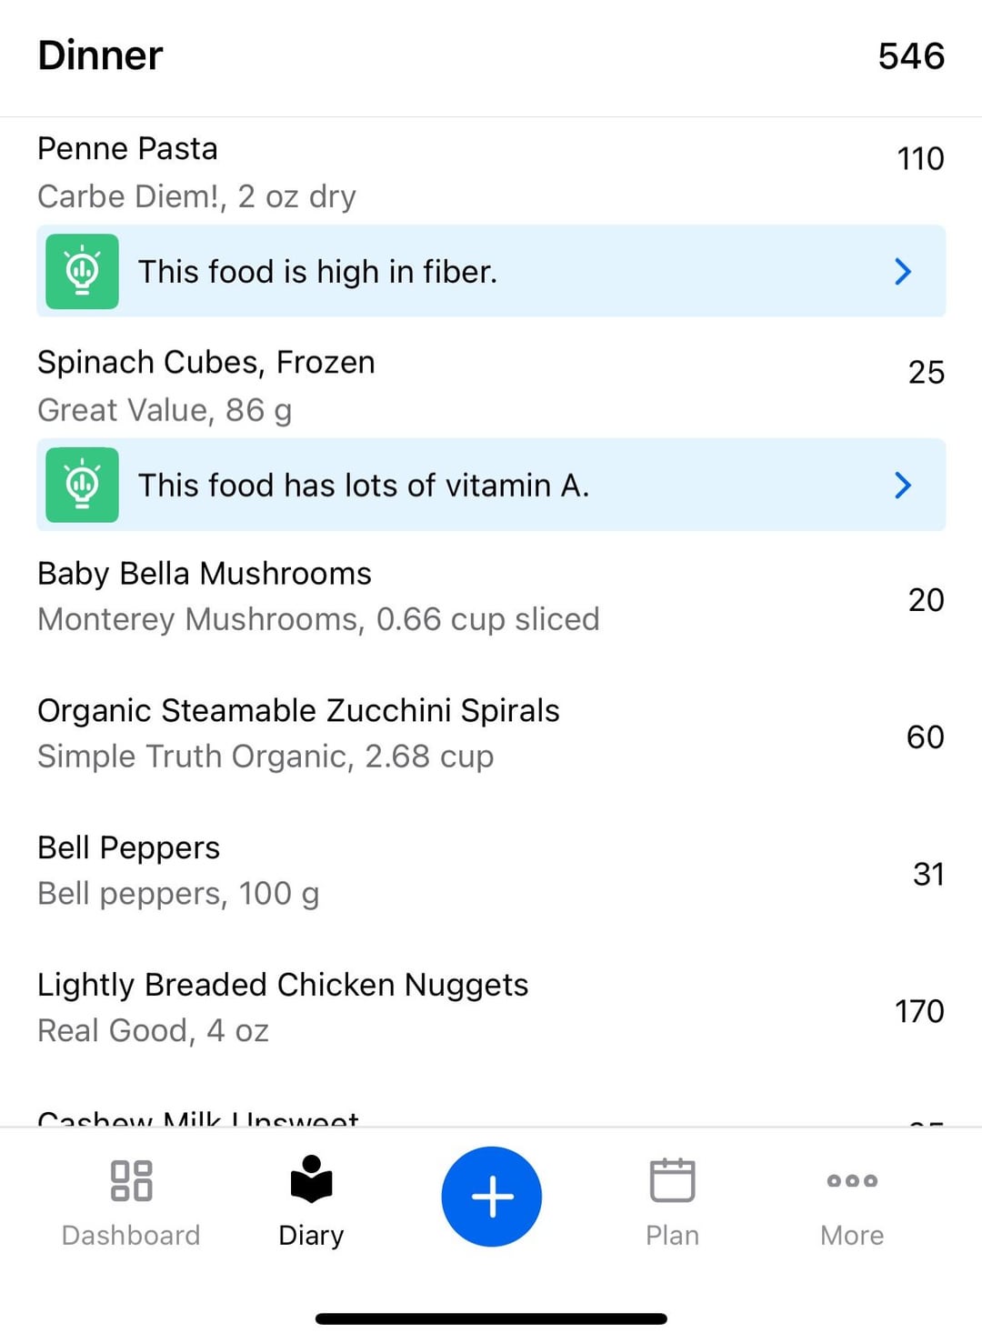Expand the vitamin A insight chevron

click(903, 485)
